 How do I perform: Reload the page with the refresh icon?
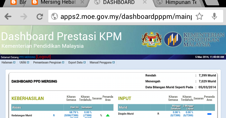coord(40,17)
